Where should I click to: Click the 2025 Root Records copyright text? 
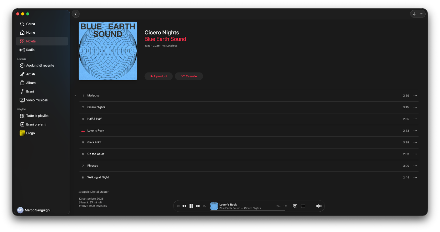coord(93,206)
